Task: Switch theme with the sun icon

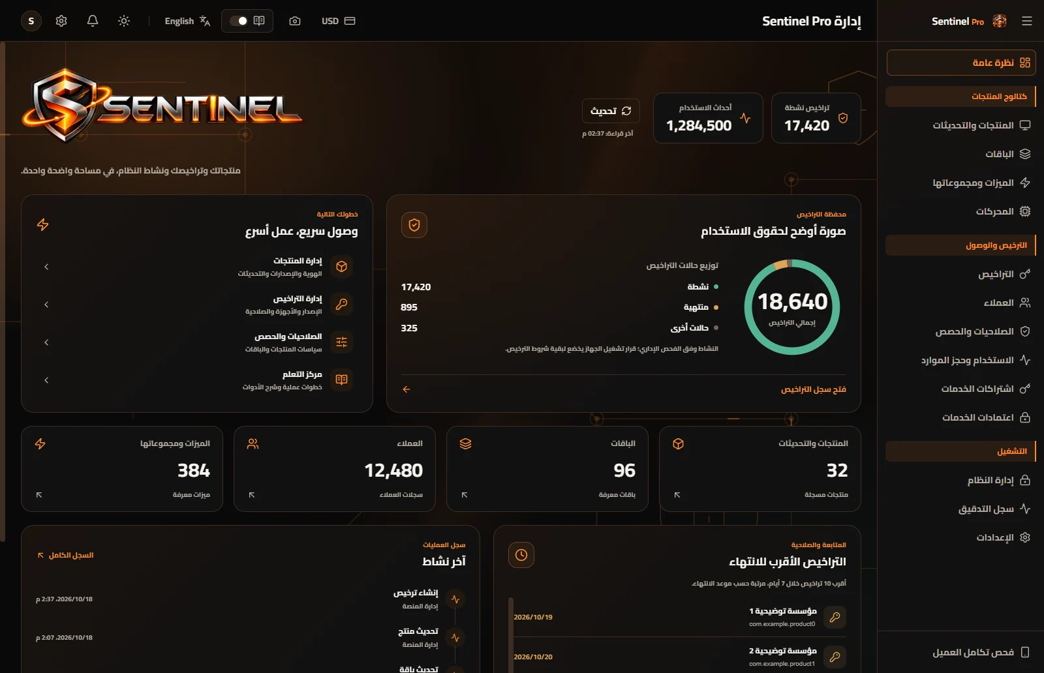Action: pyautogui.click(x=124, y=21)
